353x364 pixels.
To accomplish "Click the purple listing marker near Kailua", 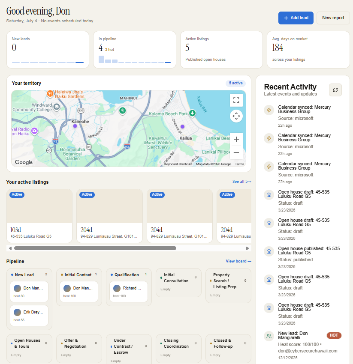I will [183, 126].
